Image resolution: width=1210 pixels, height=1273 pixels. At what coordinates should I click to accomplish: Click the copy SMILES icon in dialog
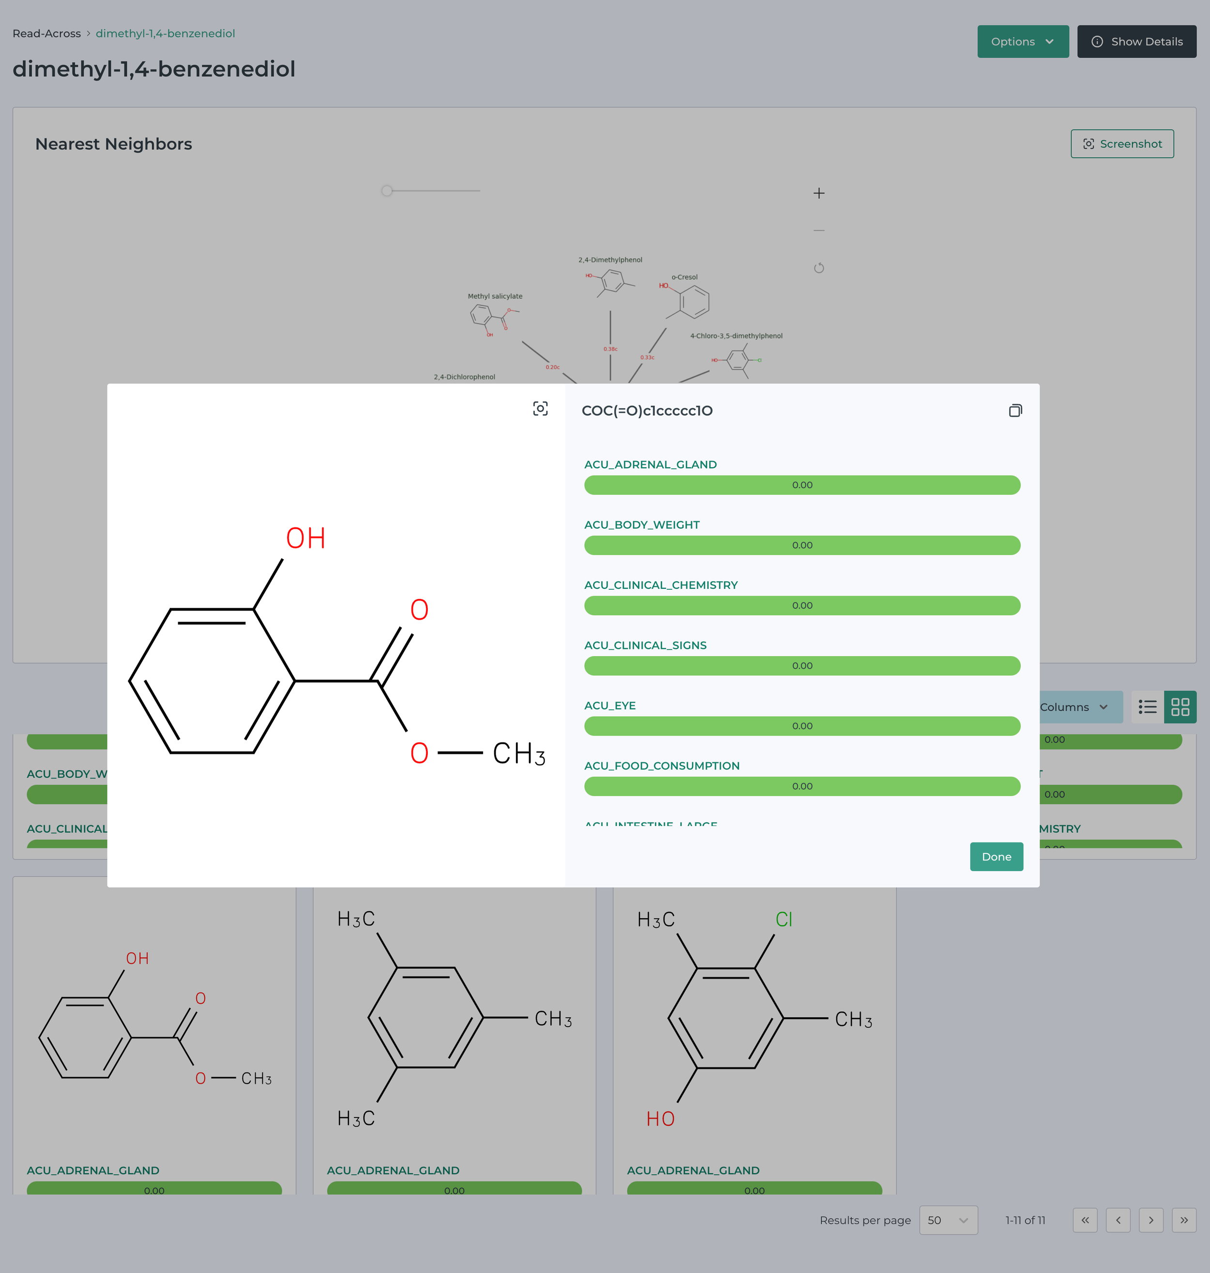click(x=1015, y=410)
